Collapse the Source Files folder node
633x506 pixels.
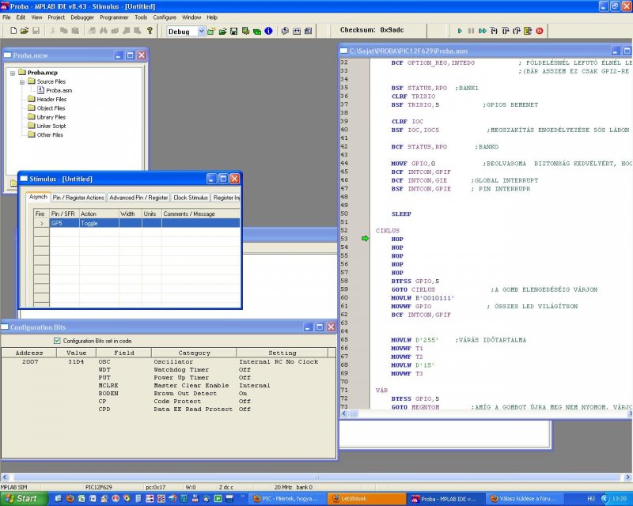[x=22, y=82]
